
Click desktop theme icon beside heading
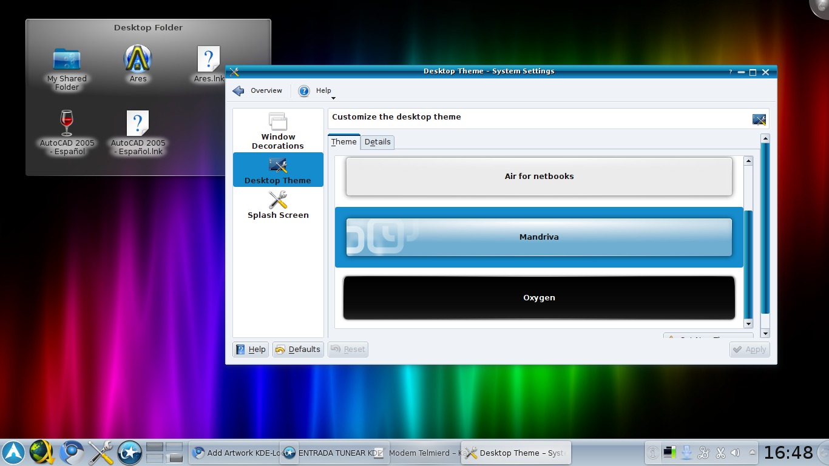759,120
